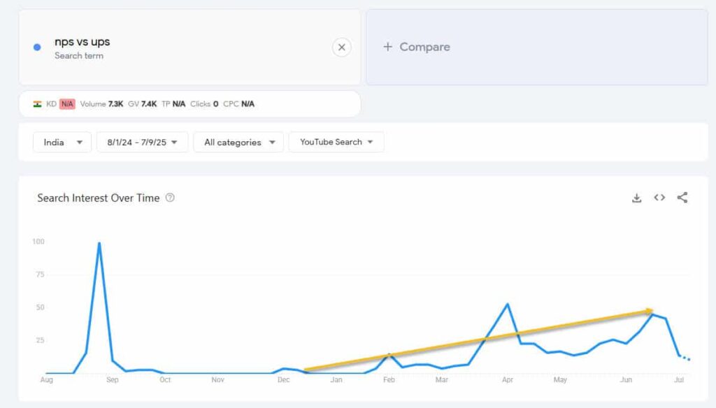Image resolution: width=716 pixels, height=408 pixels.
Task: Click the plus icon beside Compare
Action: (x=387, y=47)
